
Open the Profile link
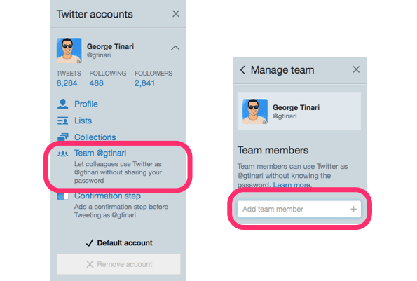[x=86, y=104]
